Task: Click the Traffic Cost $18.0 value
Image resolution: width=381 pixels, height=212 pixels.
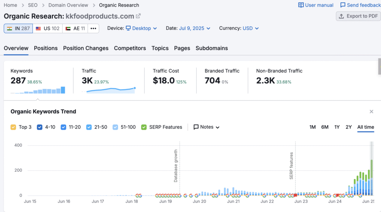Action: pos(164,80)
